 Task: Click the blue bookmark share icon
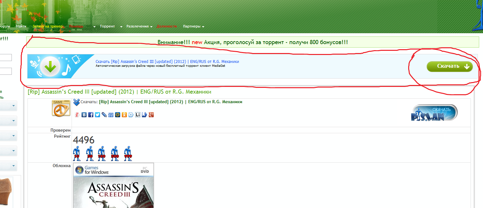pos(144,115)
